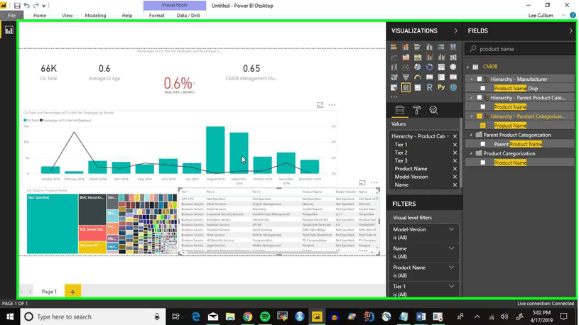The height and width of the screenshot is (325, 579).
Task: Select the gauge visualization
Action: 417,77
